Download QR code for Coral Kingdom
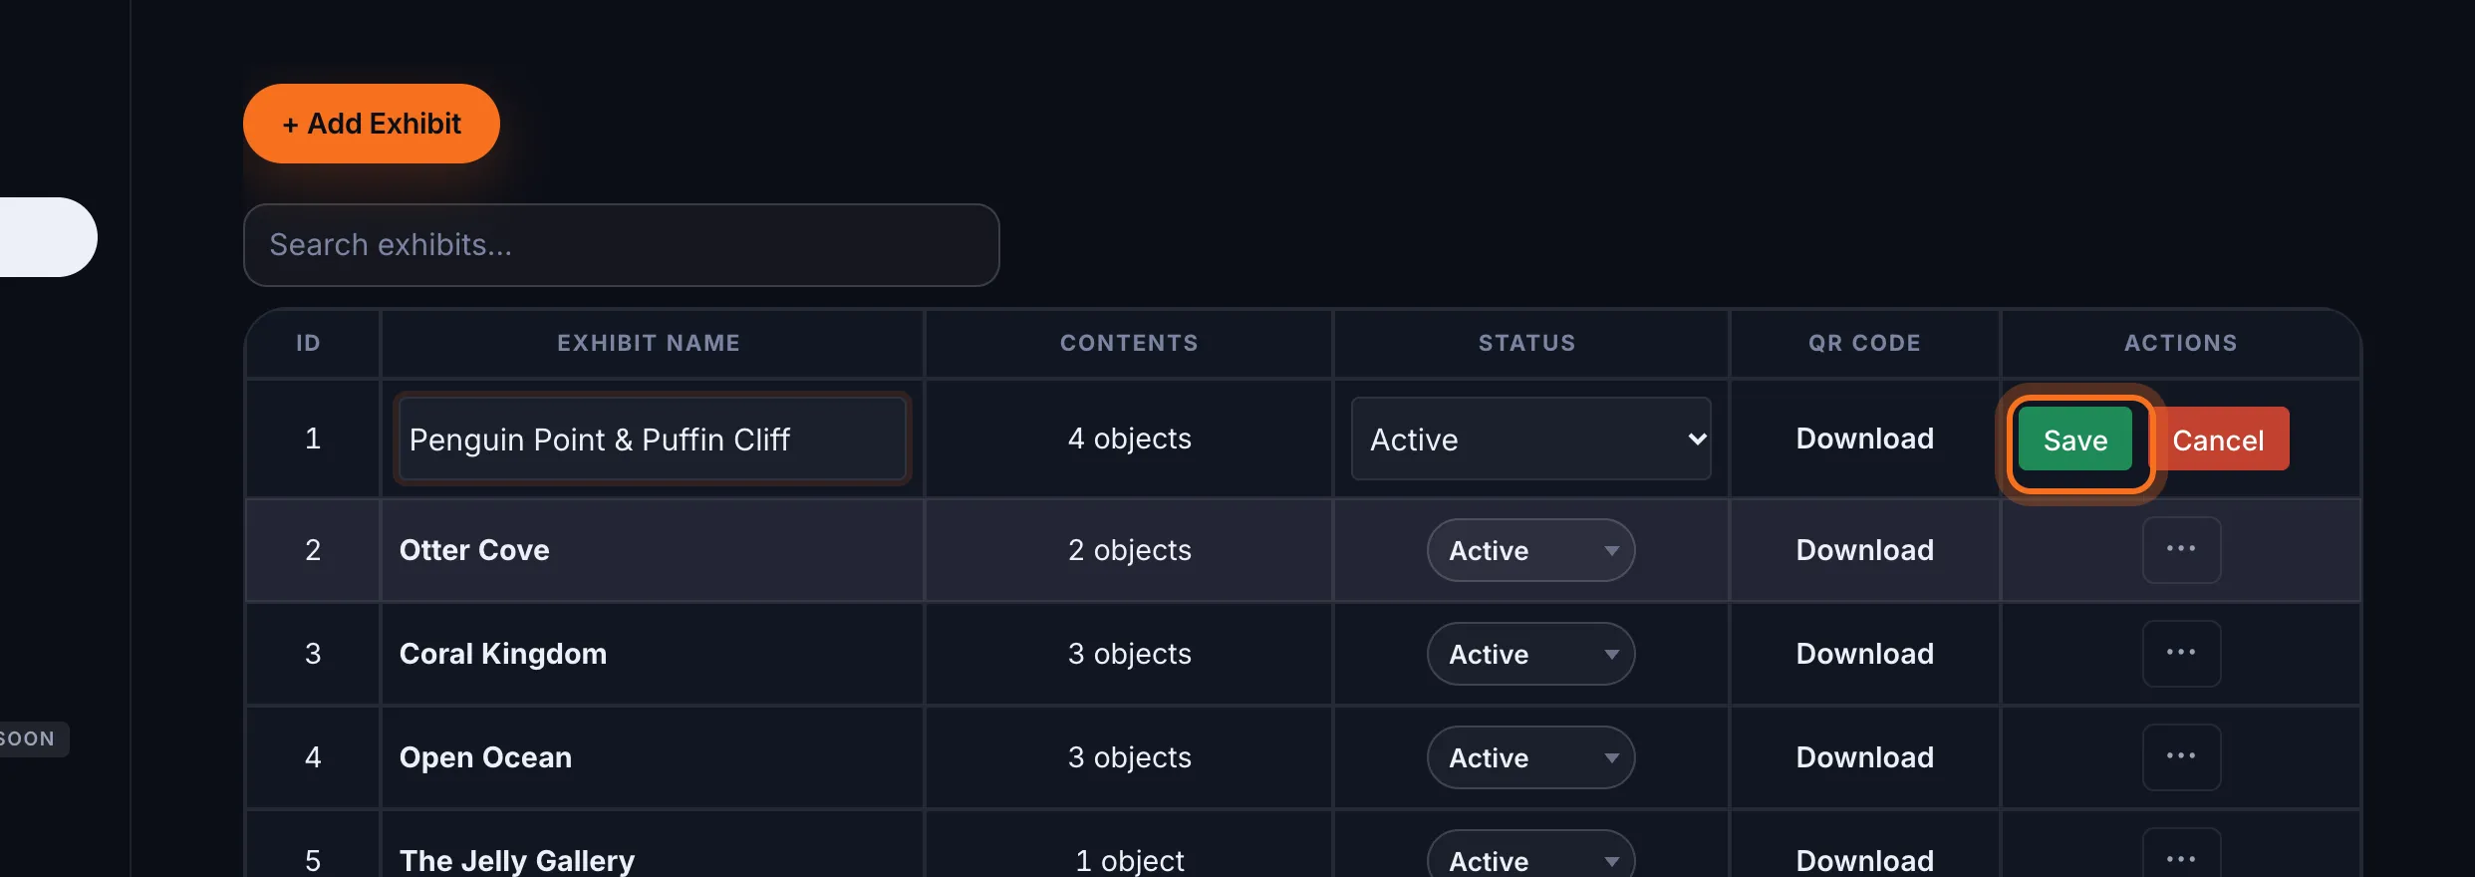 pos(1864,654)
